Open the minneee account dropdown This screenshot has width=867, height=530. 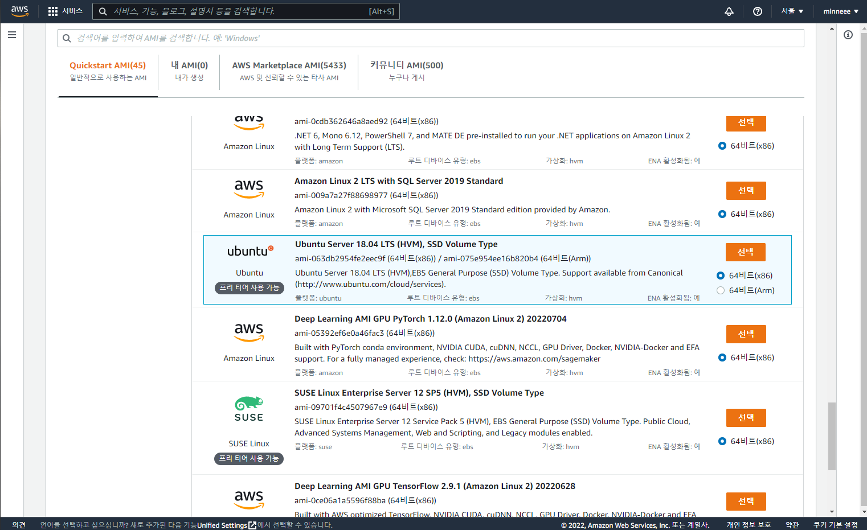pyautogui.click(x=841, y=11)
